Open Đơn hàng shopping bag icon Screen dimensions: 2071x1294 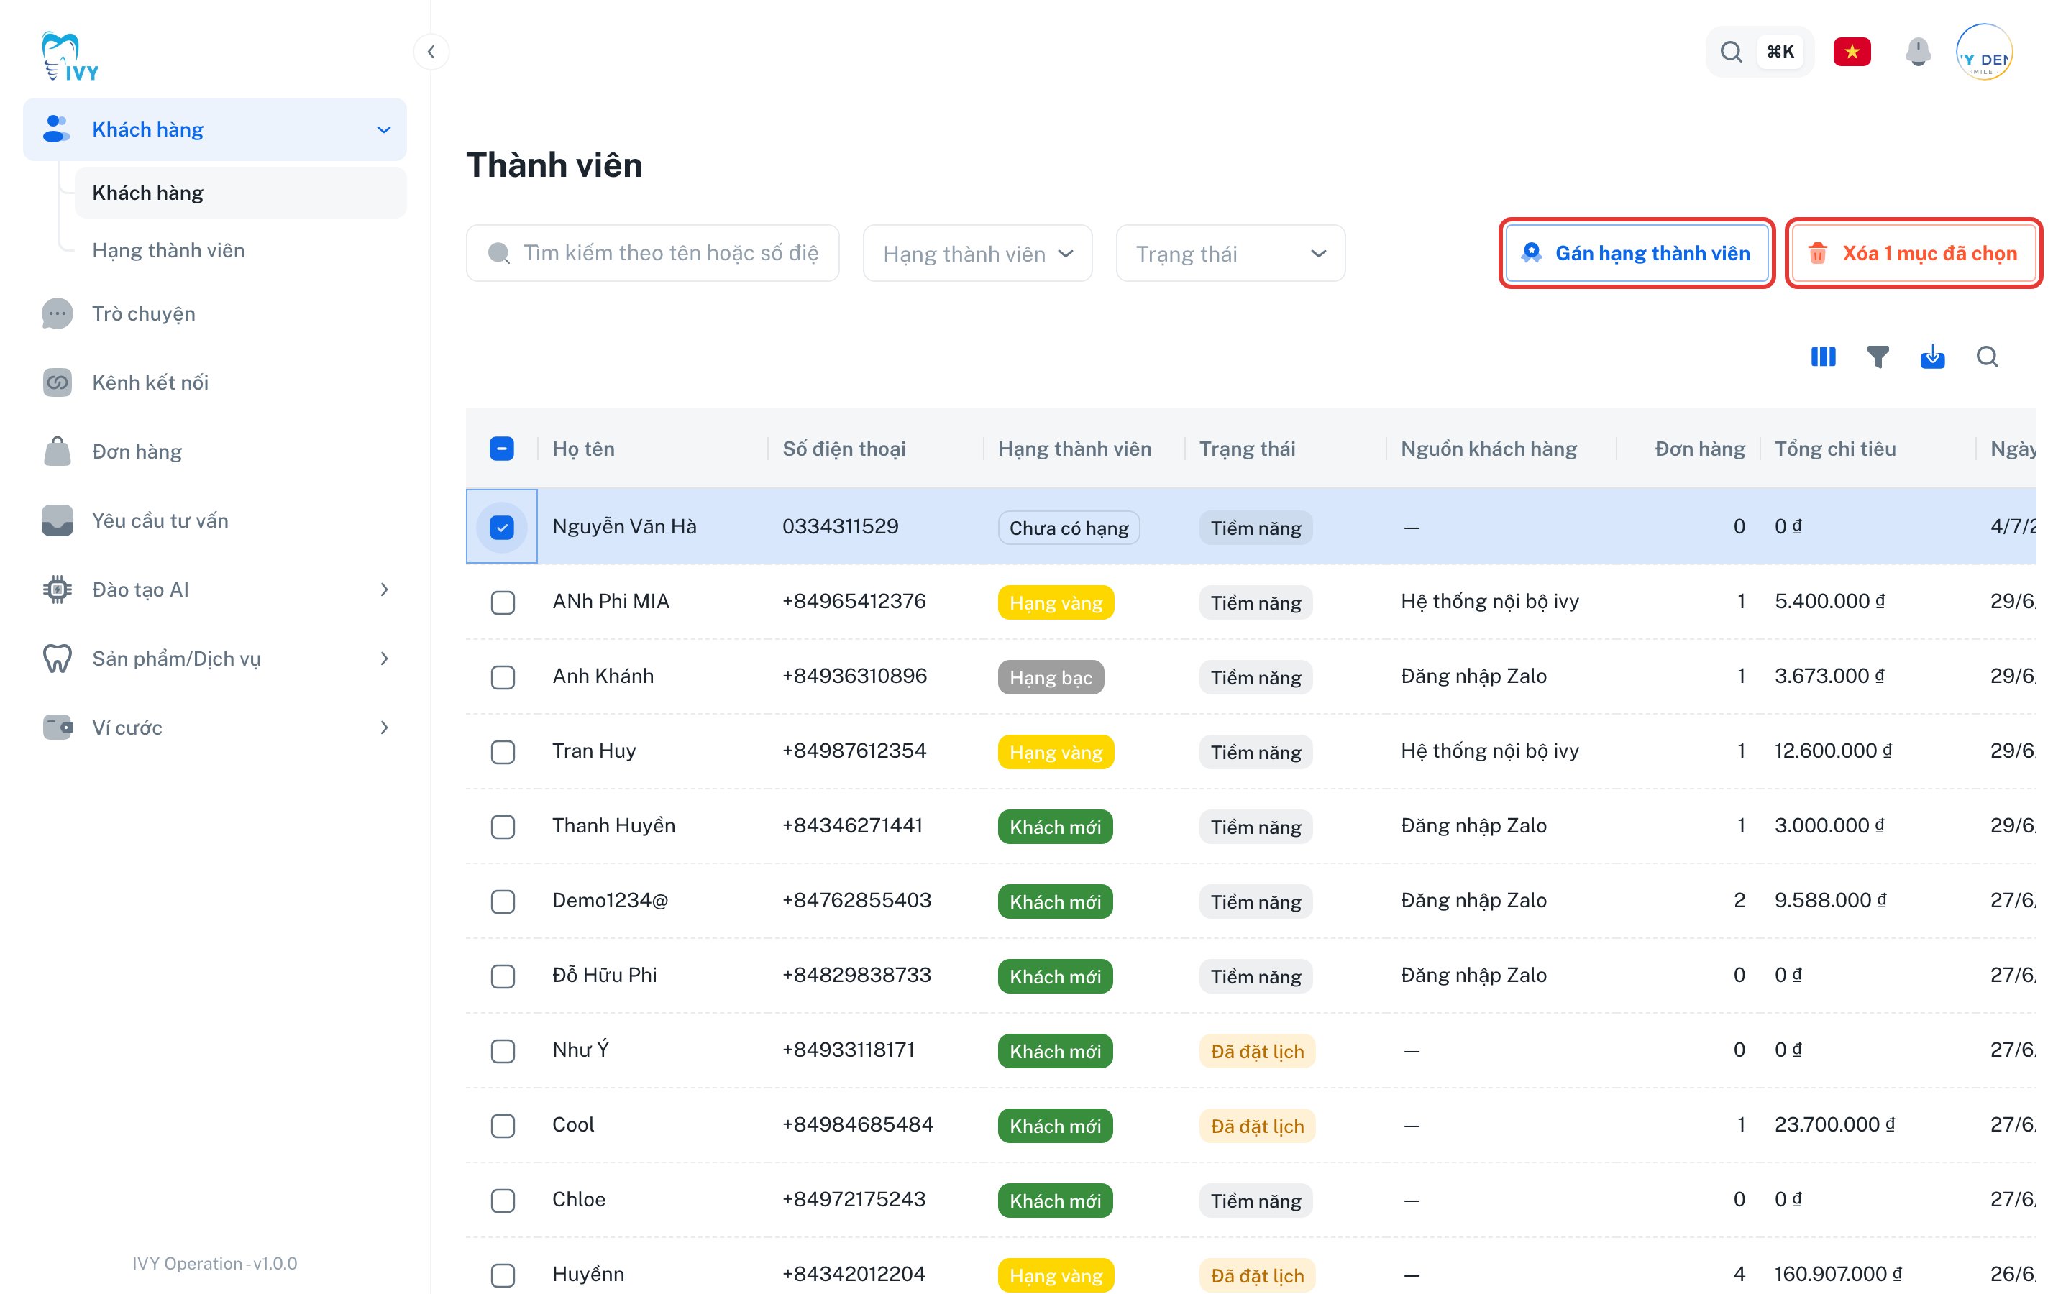coord(58,451)
